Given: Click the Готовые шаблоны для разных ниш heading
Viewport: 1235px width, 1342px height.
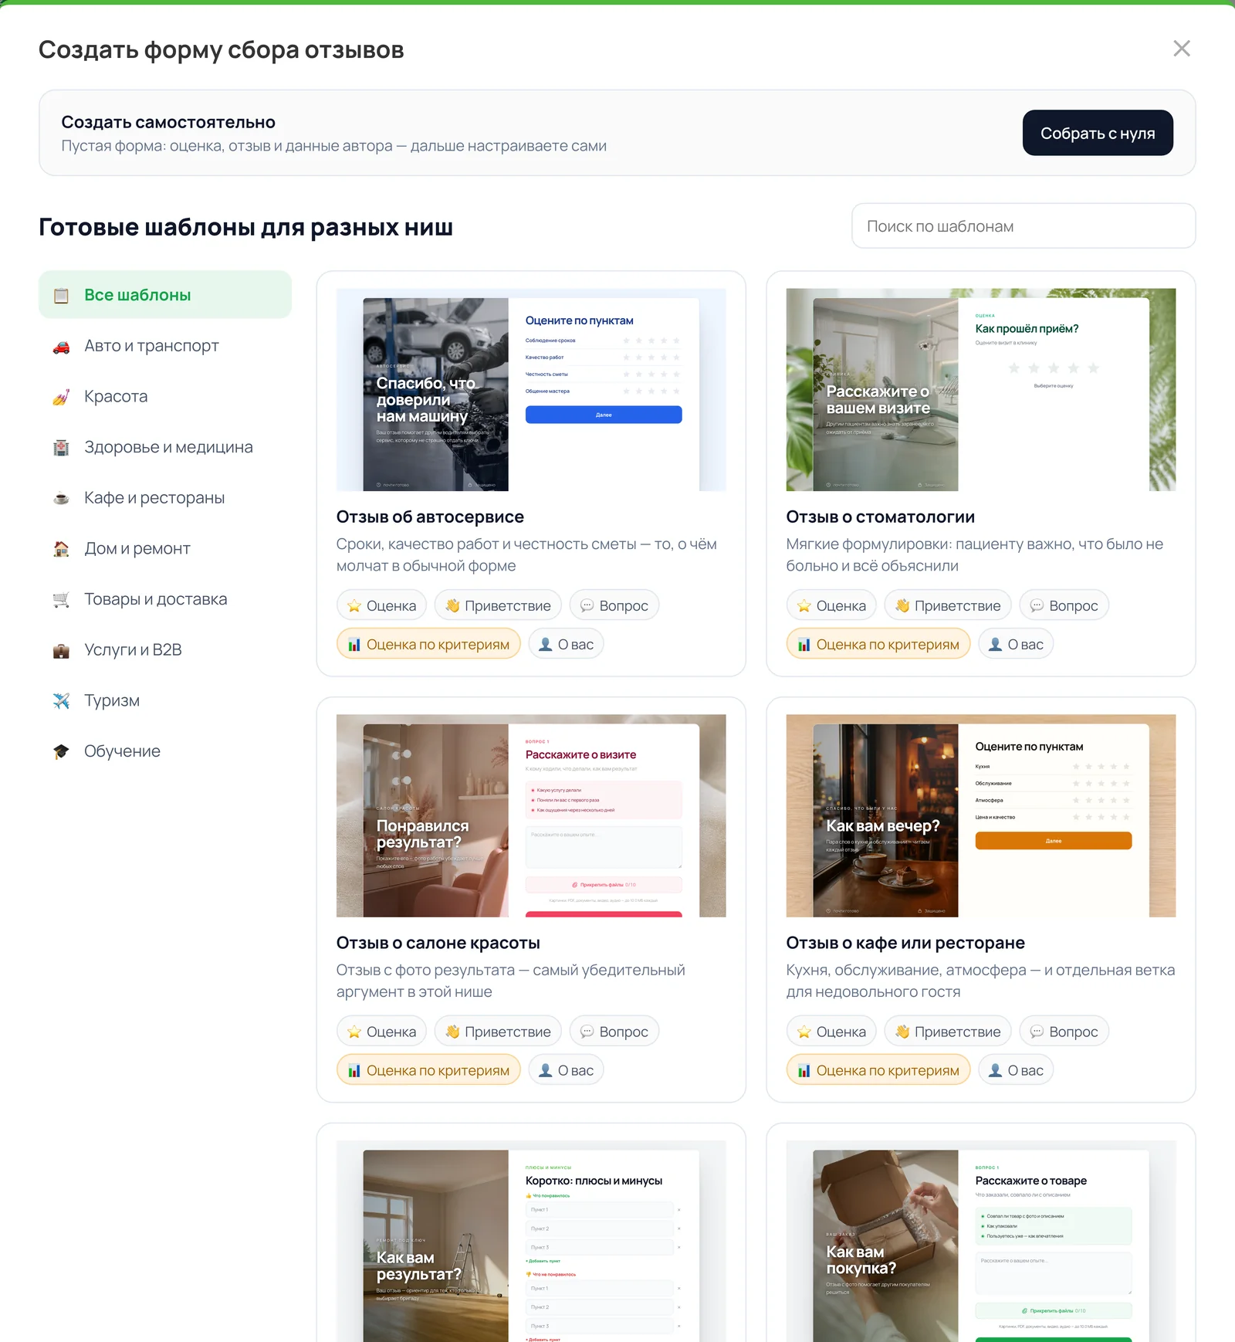Looking at the screenshot, I should (x=245, y=227).
